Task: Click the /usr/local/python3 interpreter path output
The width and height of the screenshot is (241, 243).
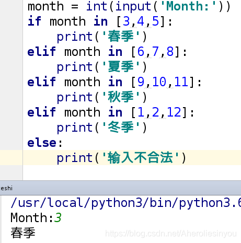Action: coord(125,203)
